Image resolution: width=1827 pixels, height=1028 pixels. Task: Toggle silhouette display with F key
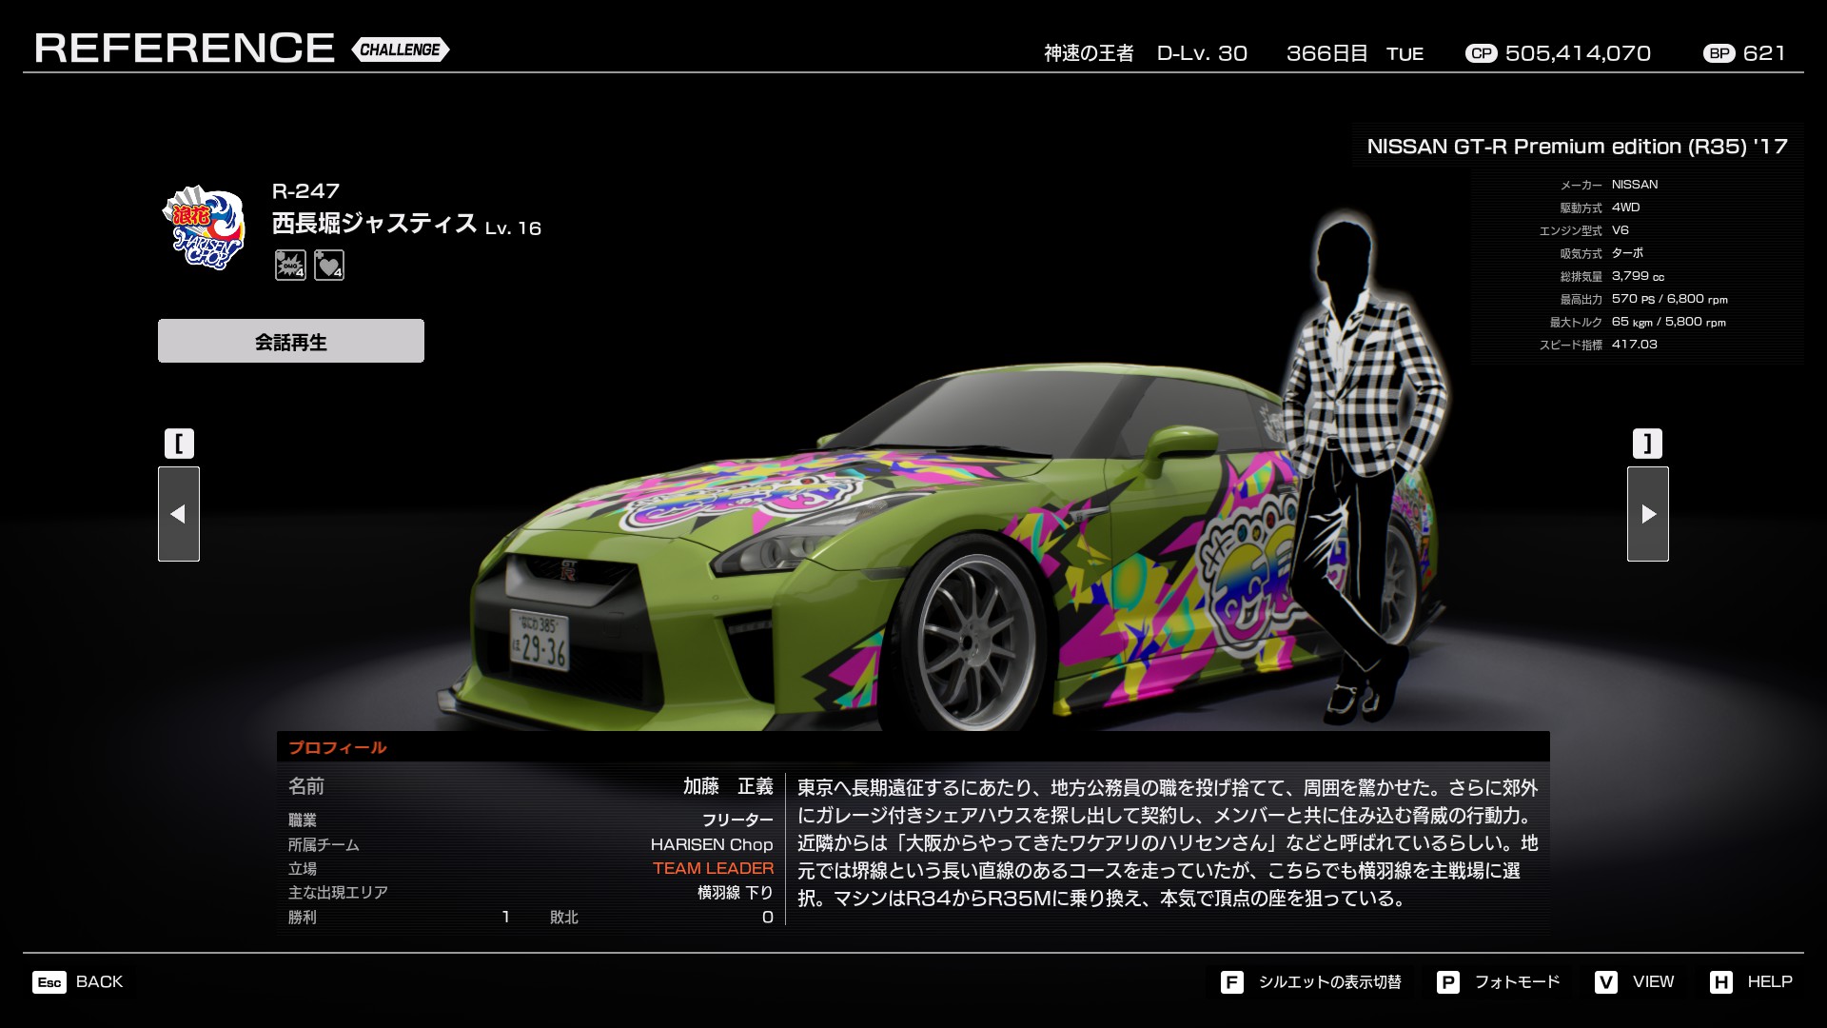pyautogui.click(x=1231, y=982)
